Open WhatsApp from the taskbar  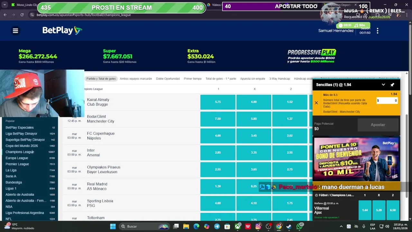coord(300,227)
